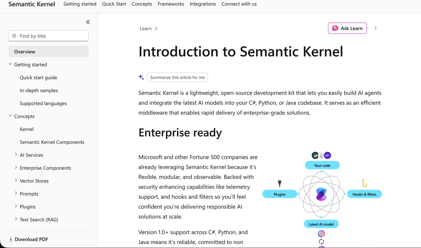
Task: Click the Enterprise ready heading
Action: click(180, 133)
